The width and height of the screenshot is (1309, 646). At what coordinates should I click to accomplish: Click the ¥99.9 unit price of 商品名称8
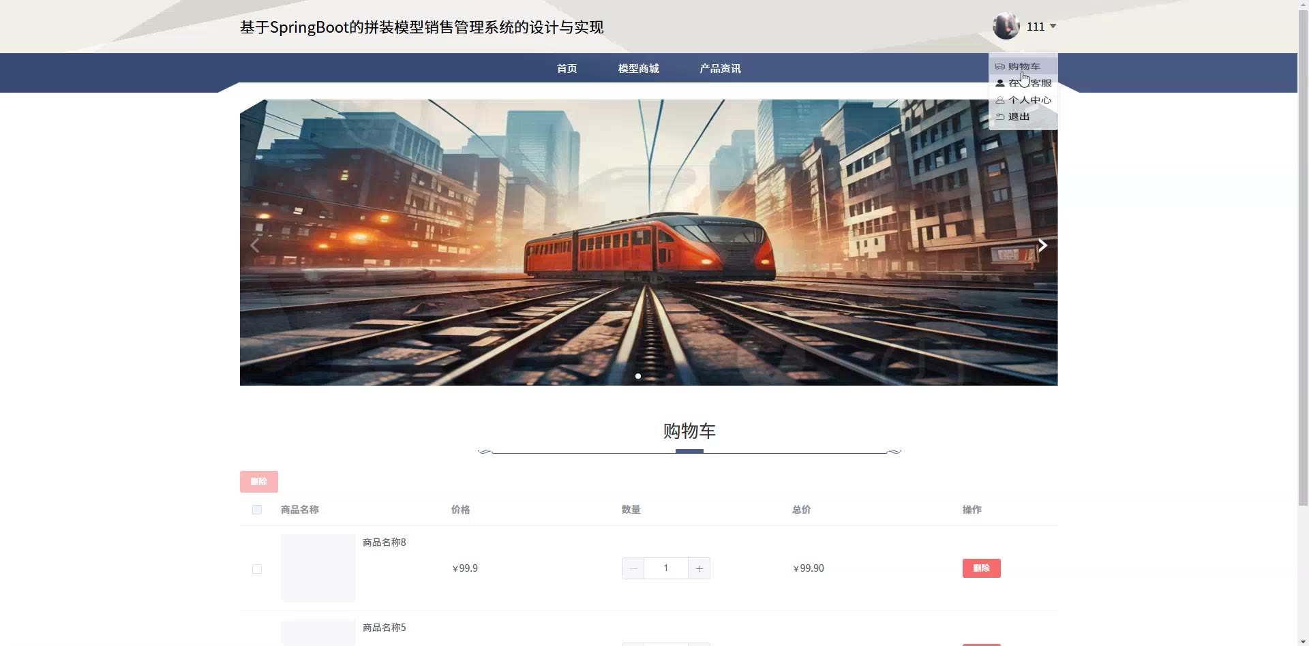(465, 568)
